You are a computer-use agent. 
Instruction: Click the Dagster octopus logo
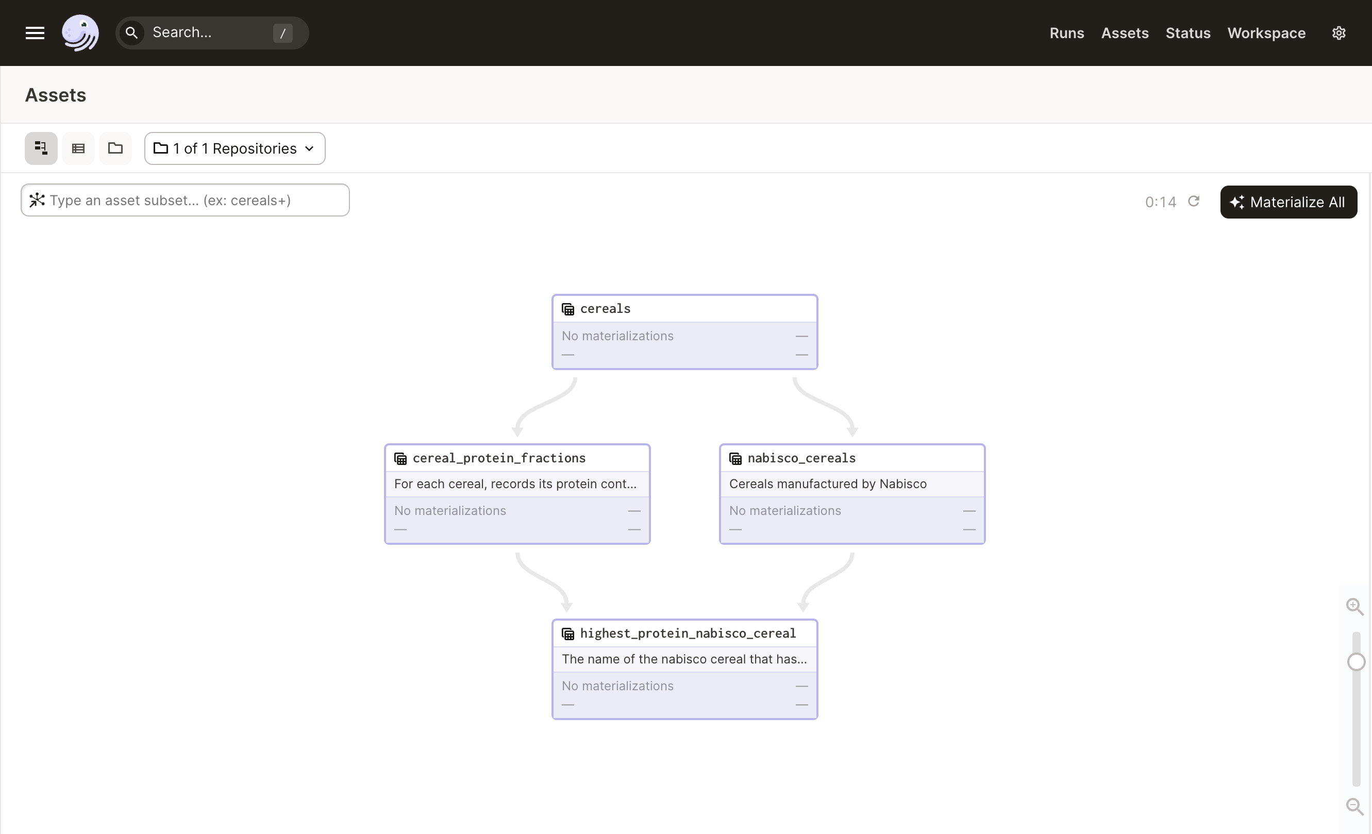tap(80, 33)
